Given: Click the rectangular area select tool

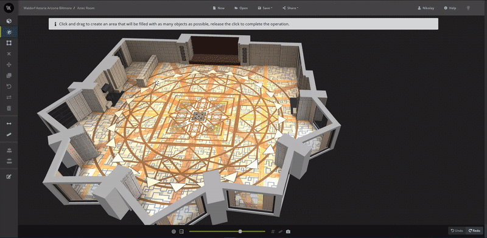Looking at the screenshot, I should tap(9, 42).
